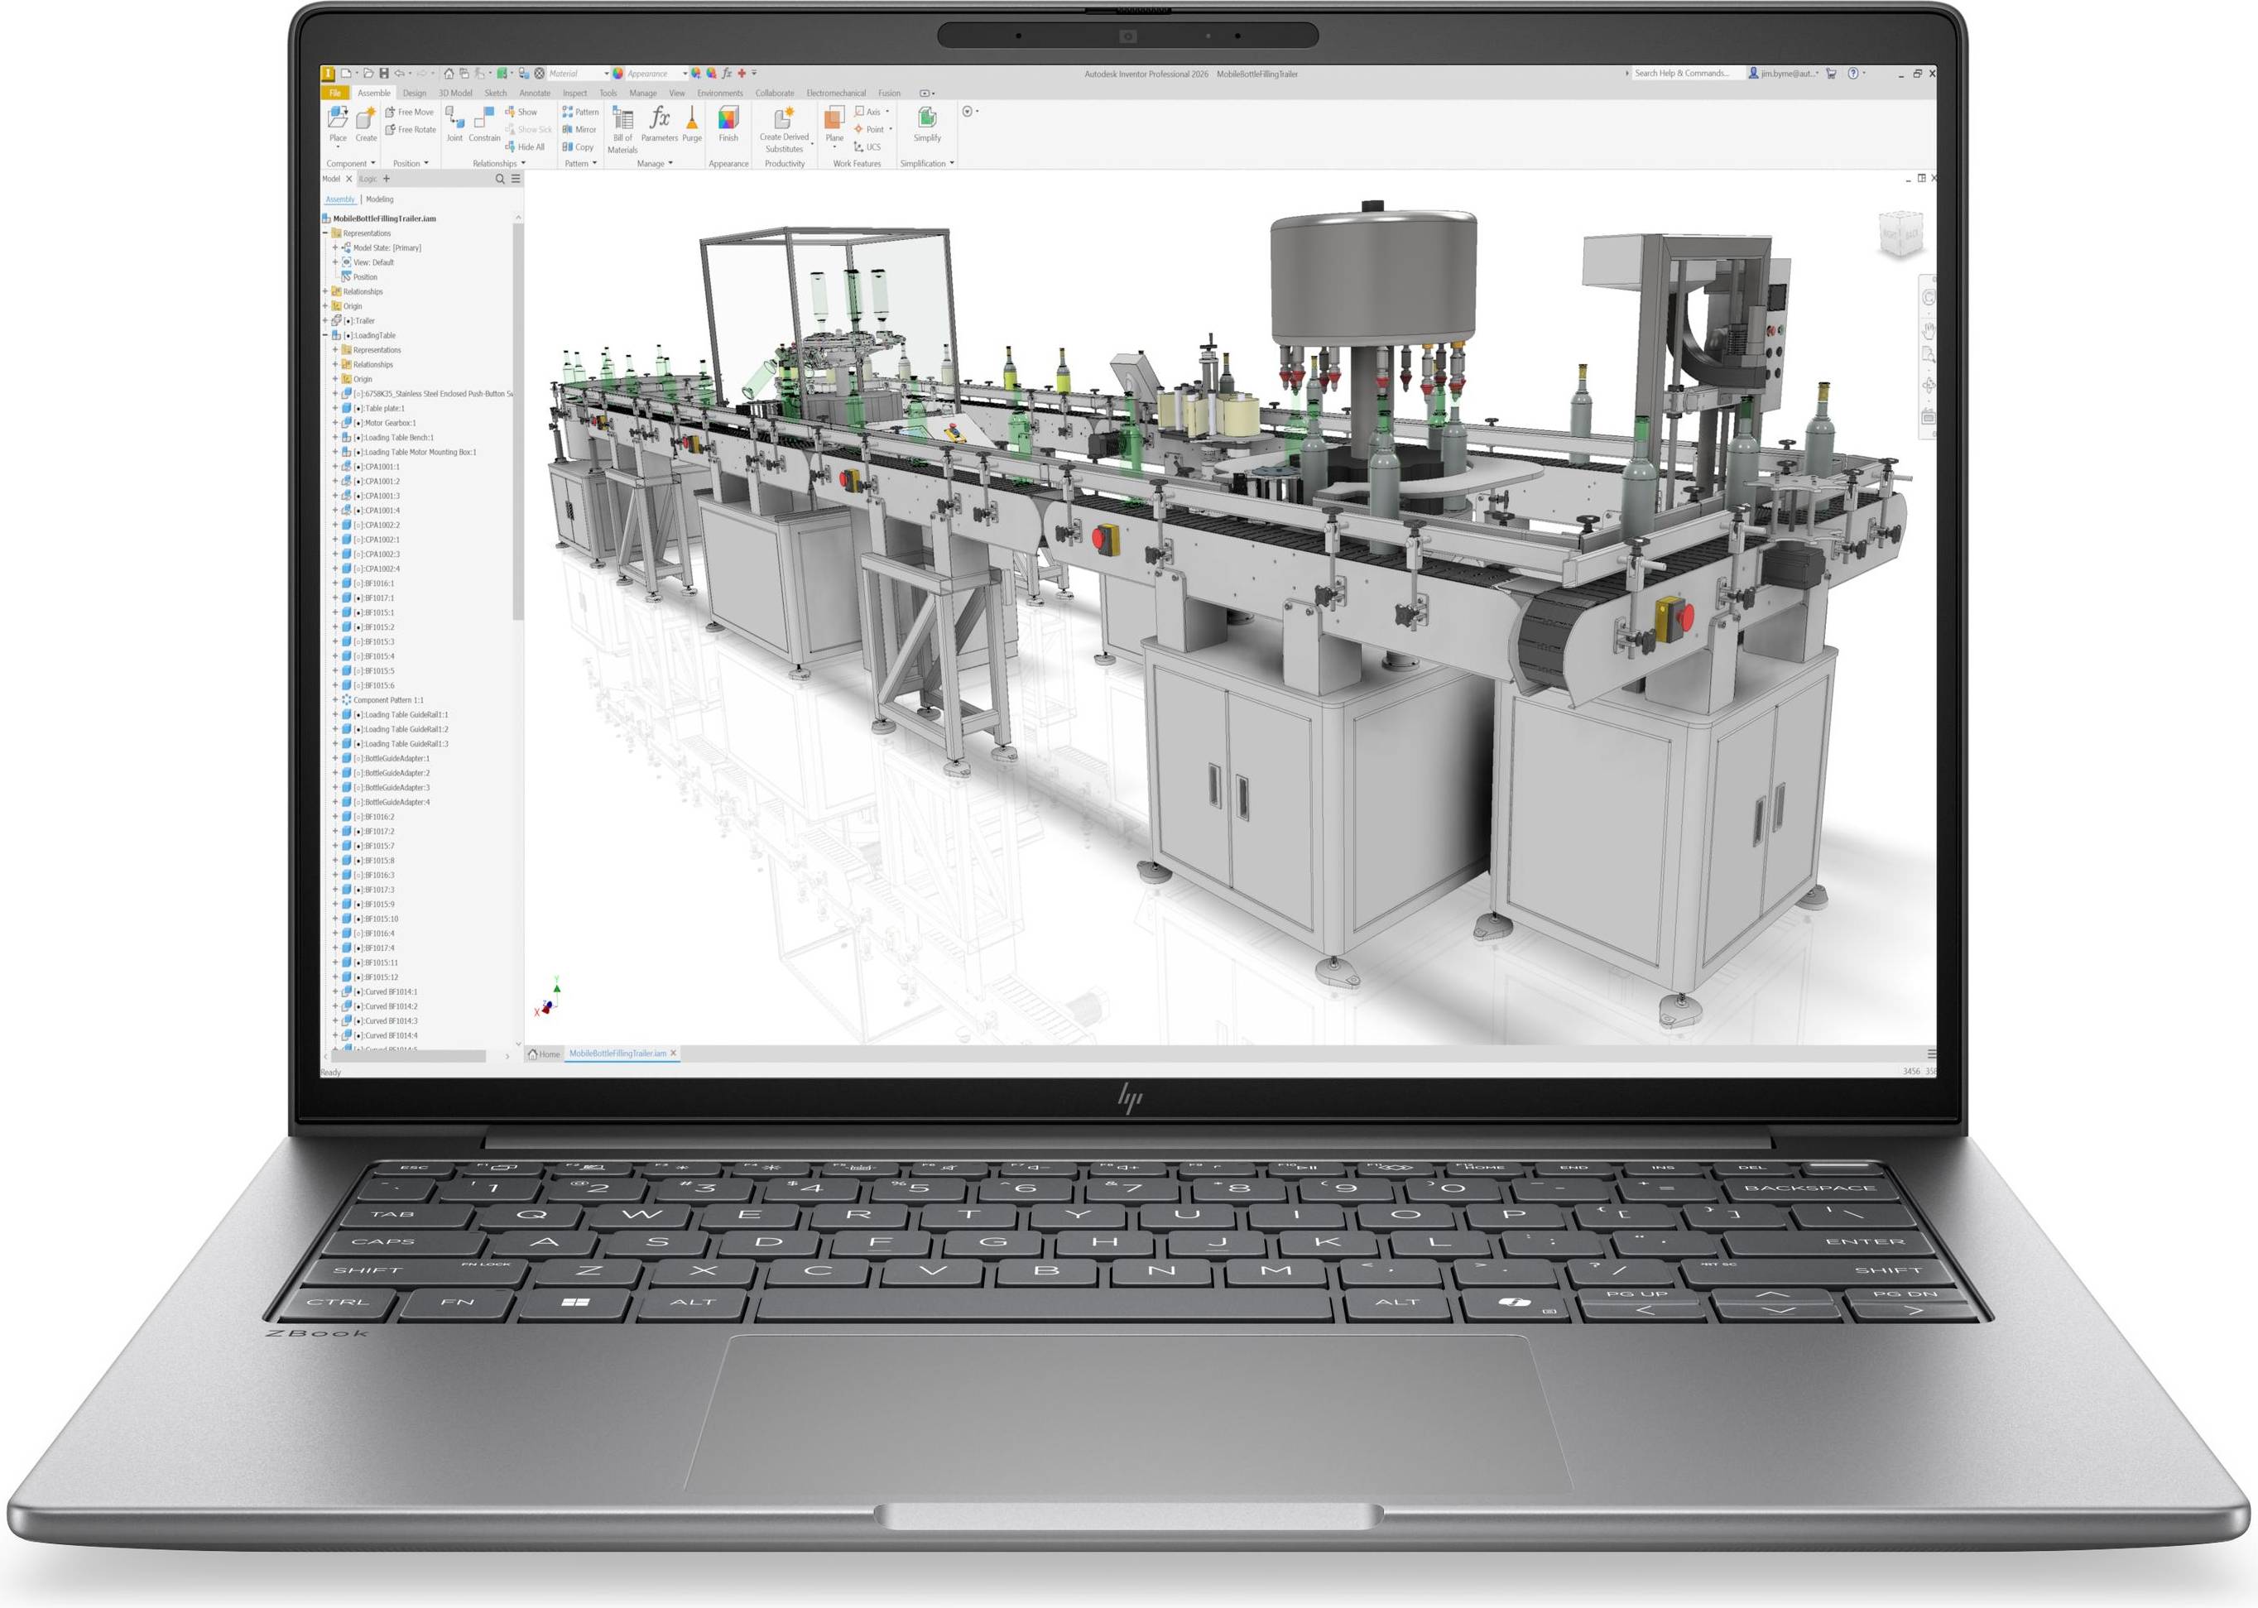
Task: Select the Free Move tool
Action: click(x=410, y=112)
